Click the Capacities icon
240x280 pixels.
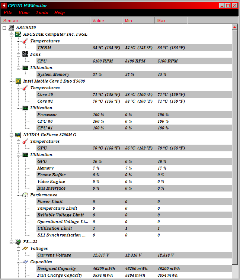click(x=25, y=262)
